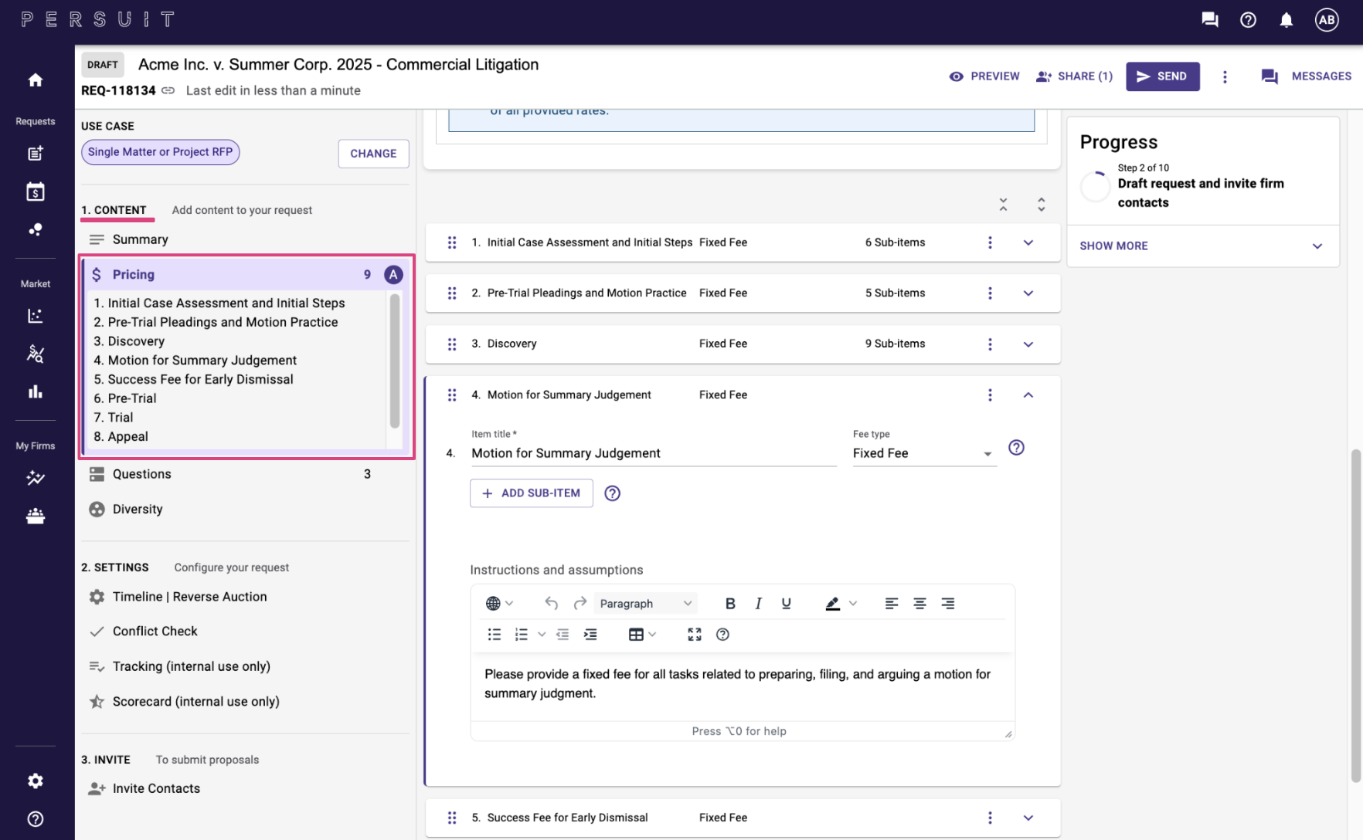The image size is (1363, 840).
Task: Open MESSAGES panel
Action: point(1306,76)
